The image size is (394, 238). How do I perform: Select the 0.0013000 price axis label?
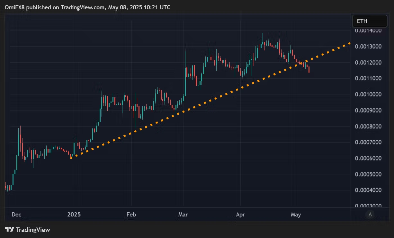coord(368,47)
